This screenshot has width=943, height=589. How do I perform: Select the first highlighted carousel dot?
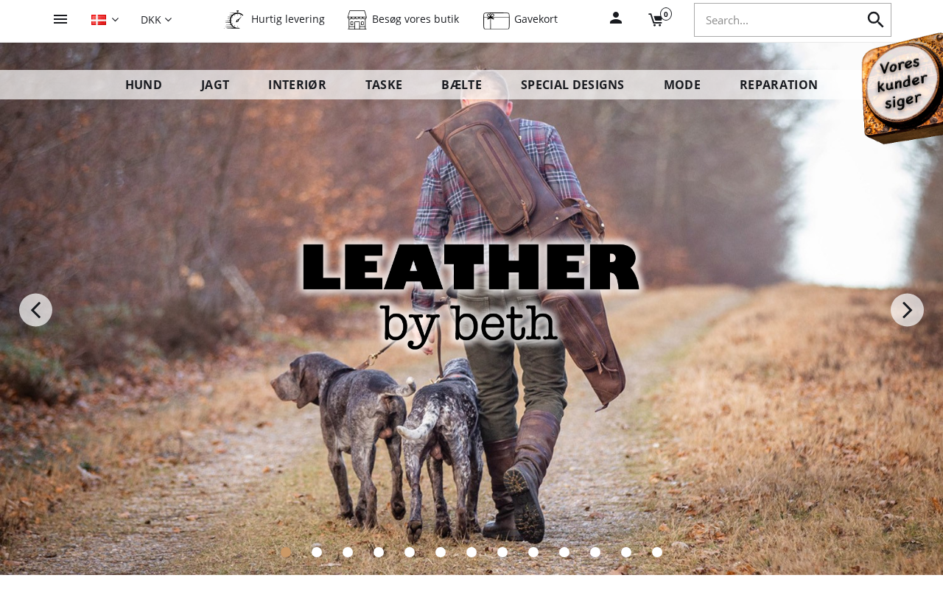[x=286, y=552]
